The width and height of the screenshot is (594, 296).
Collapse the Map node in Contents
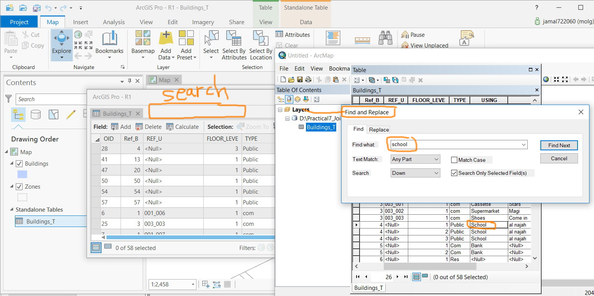click(x=7, y=152)
